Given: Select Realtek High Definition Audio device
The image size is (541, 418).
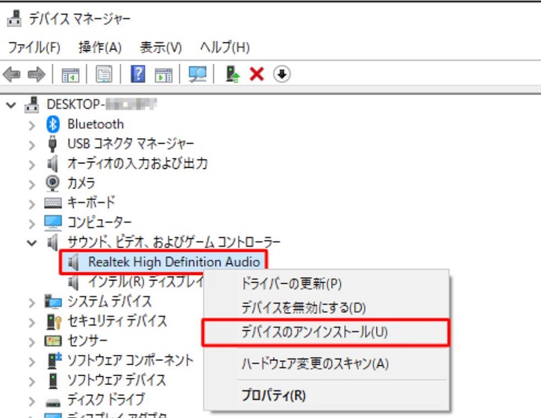Looking at the screenshot, I should [174, 262].
